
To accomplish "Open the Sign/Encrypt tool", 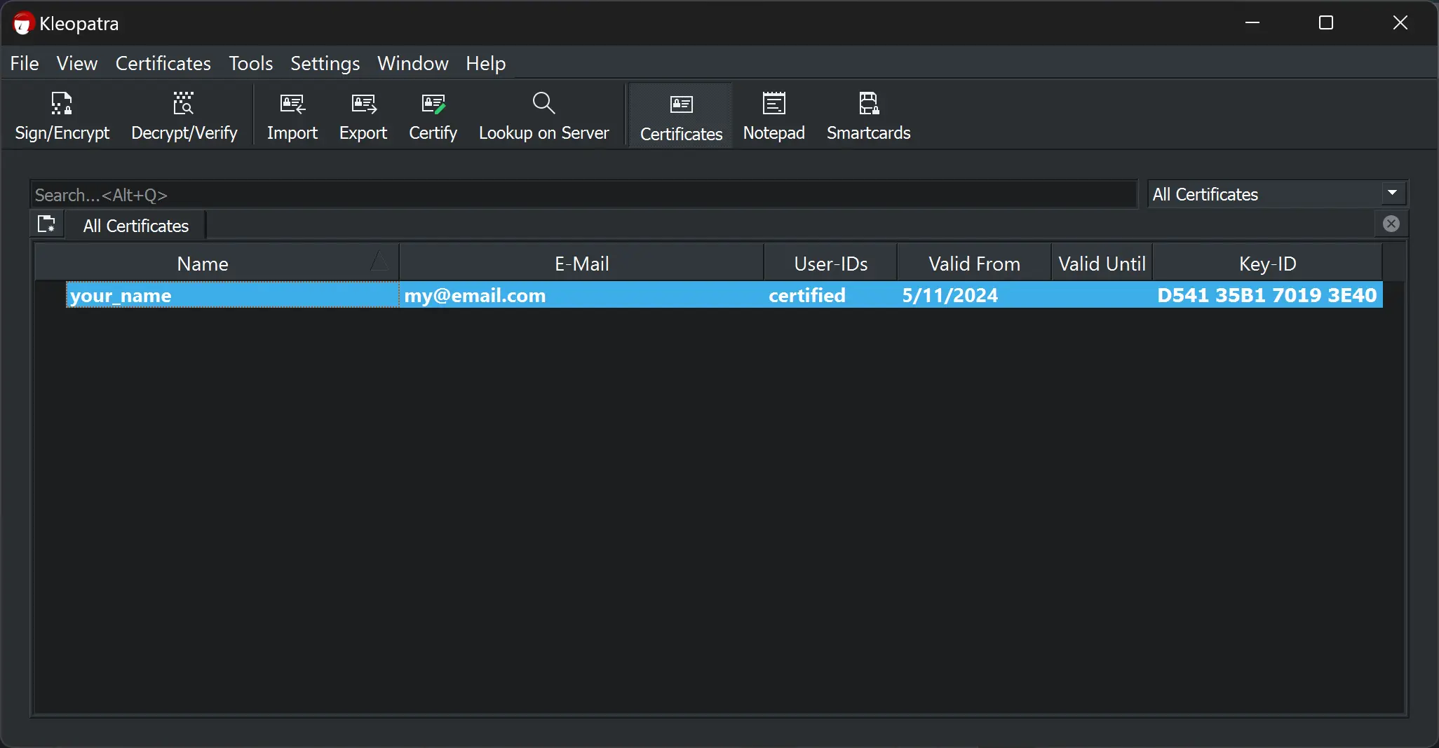I will tap(62, 116).
